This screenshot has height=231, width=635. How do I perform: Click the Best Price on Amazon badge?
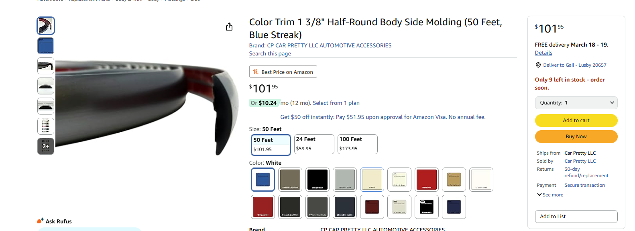(x=283, y=72)
